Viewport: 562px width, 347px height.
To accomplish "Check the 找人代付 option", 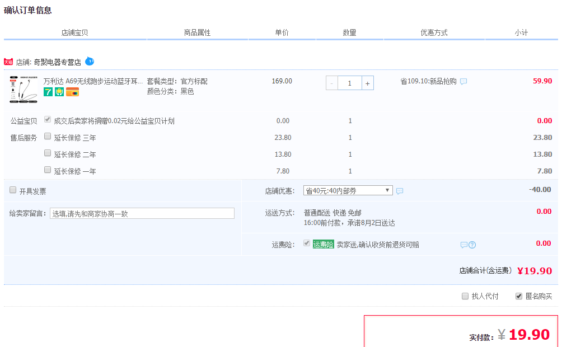I will point(465,296).
